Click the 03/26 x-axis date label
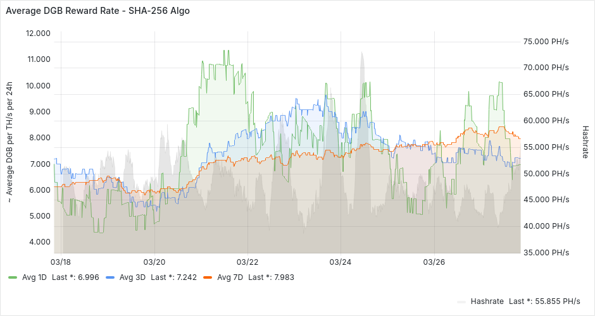595x316 pixels. point(434,262)
